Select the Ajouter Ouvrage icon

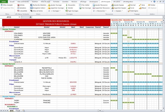(49, 5)
